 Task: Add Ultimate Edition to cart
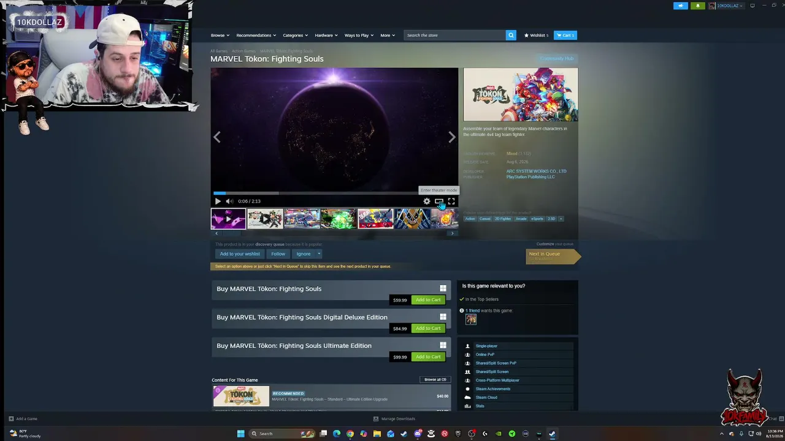428,357
